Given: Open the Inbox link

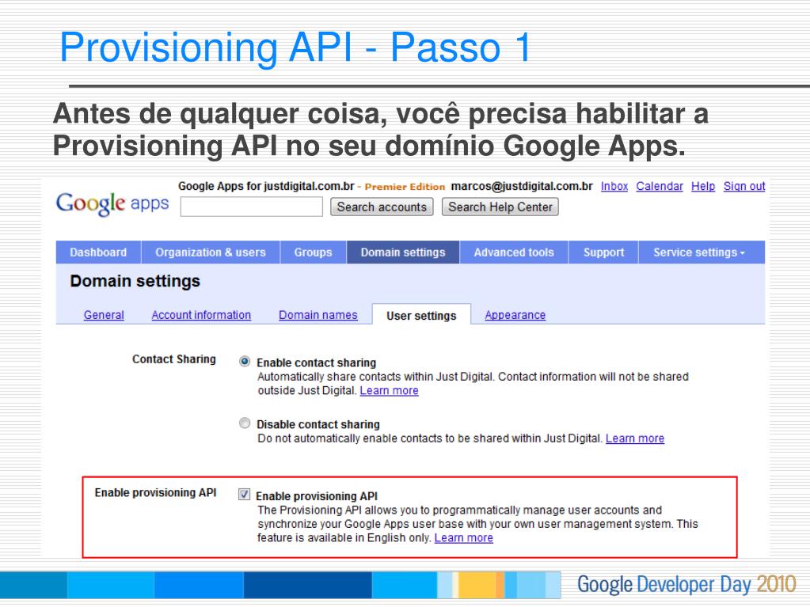Looking at the screenshot, I should click(614, 186).
